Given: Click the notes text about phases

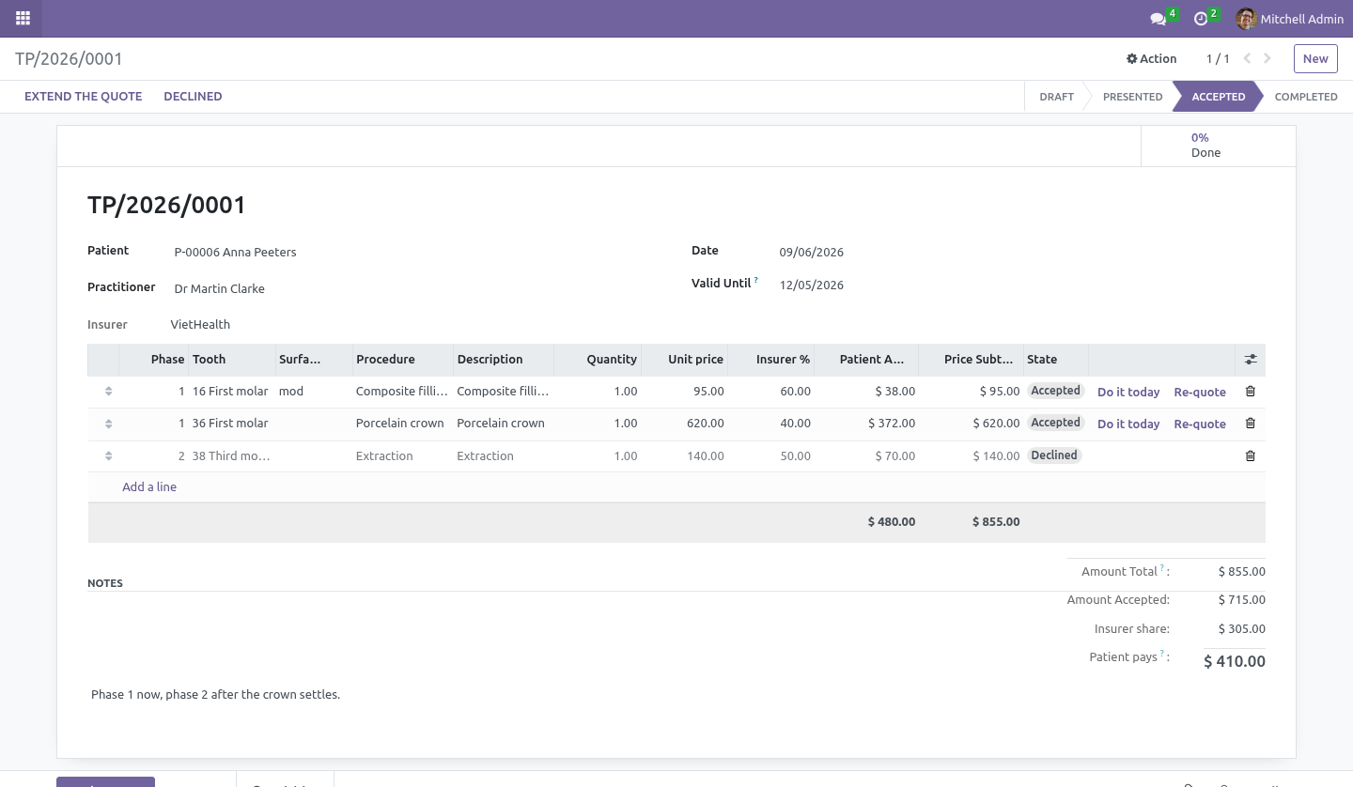Looking at the screenshot, I should coord(216,695).
